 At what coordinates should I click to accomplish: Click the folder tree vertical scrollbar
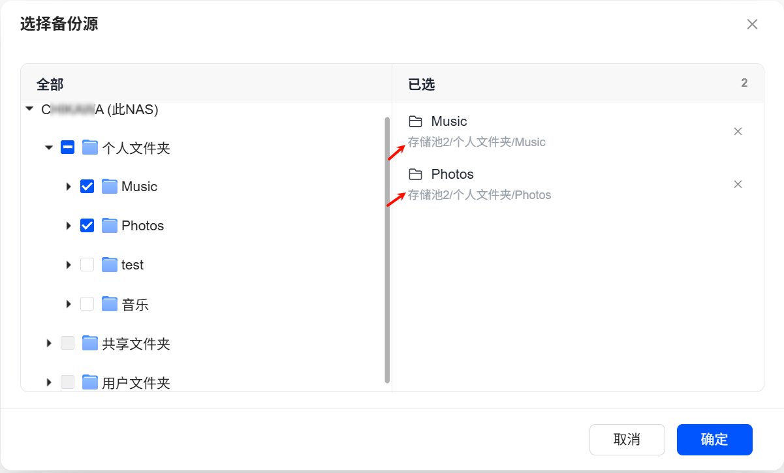tap(387, 248)
